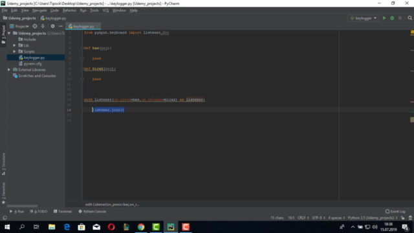The image size is (414, 233).
Task: Open the Python Console
Action: point(93,212)
